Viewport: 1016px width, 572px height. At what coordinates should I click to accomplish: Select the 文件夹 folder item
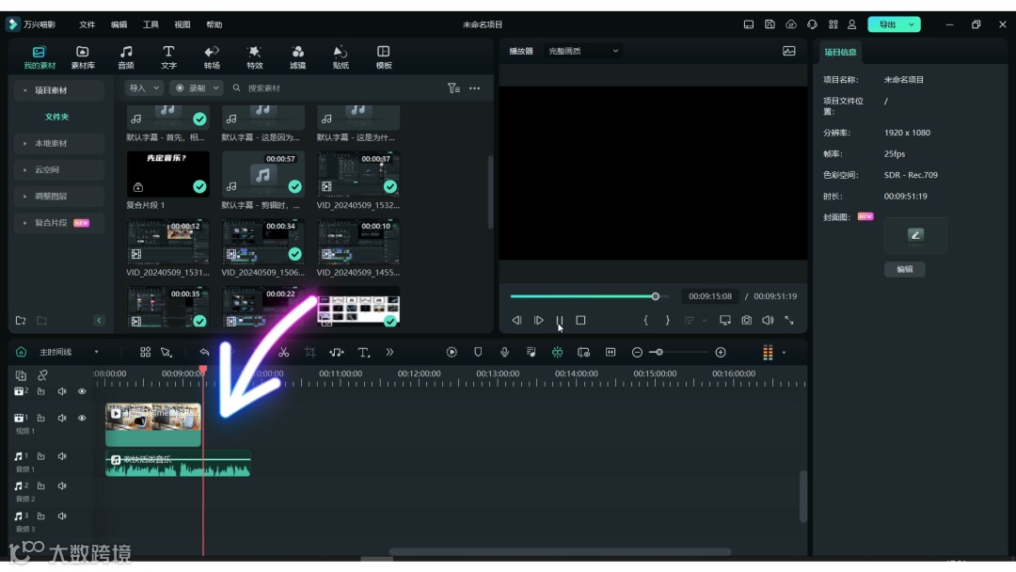(56, 117)
